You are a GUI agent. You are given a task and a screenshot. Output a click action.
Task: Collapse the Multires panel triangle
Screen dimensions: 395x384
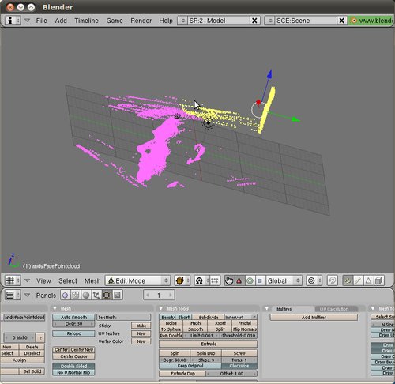click(x=267, y=308)
